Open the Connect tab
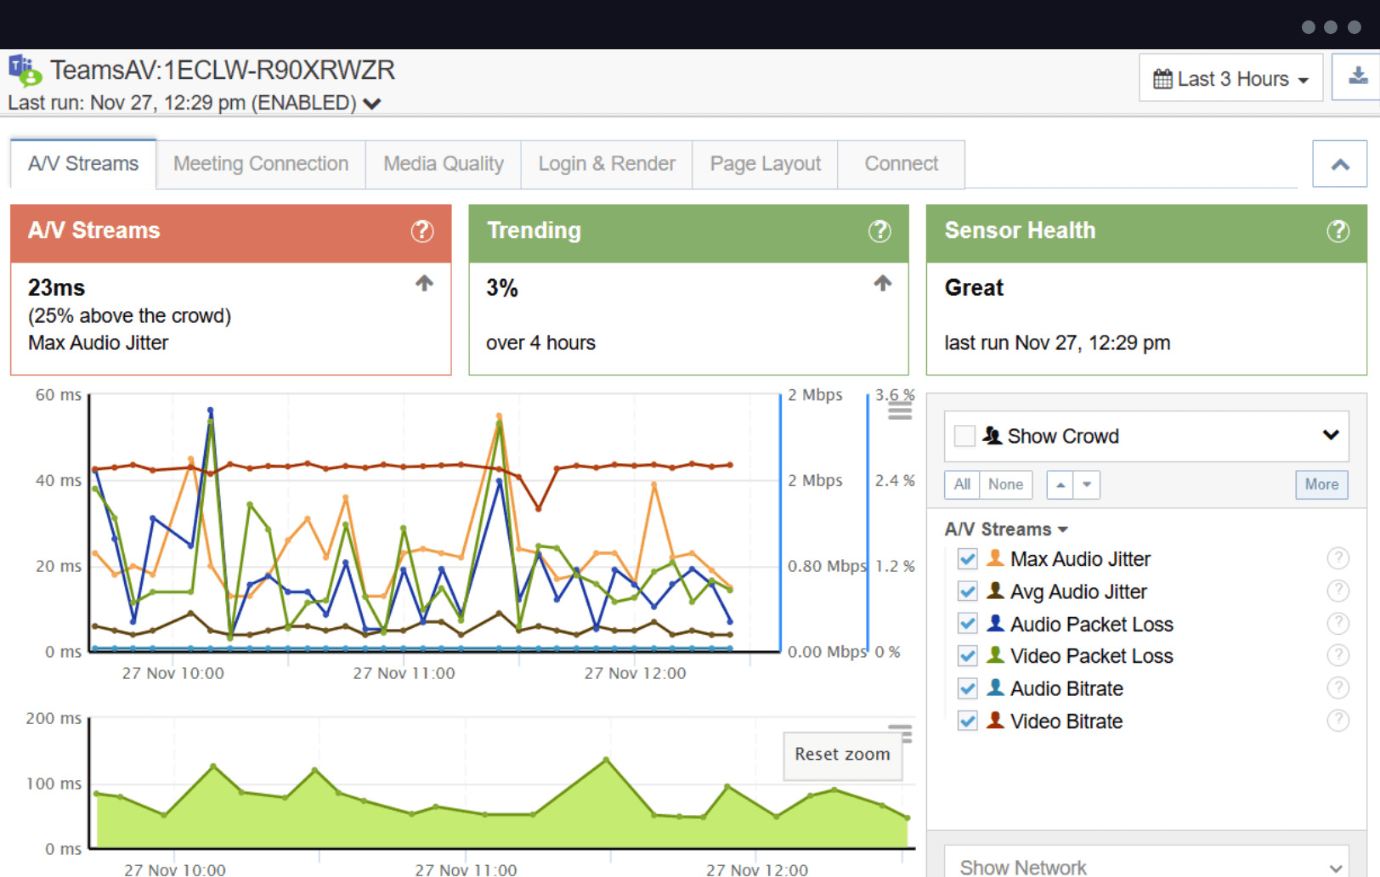This screenshot has height=877, width=1380. click(901, 163)
